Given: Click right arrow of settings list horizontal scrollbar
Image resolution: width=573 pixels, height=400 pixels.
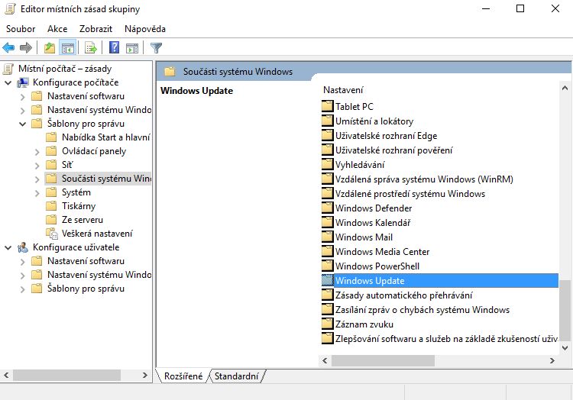Looking at the screenshot, I should (x=552, y=360).
